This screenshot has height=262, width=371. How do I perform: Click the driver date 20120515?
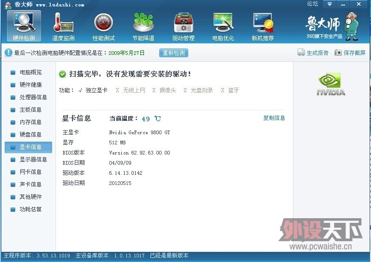(120, 183)
